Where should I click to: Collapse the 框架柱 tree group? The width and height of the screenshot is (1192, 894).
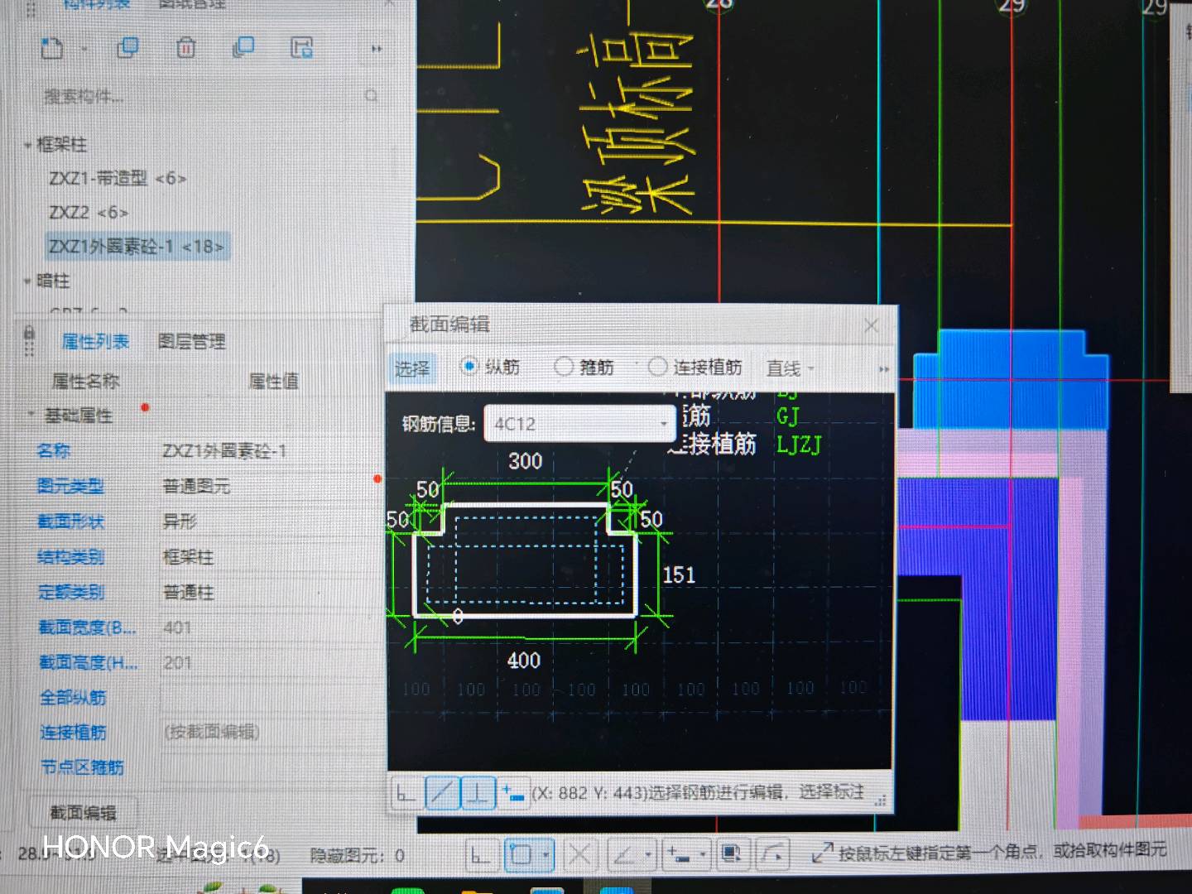[27, 145]
